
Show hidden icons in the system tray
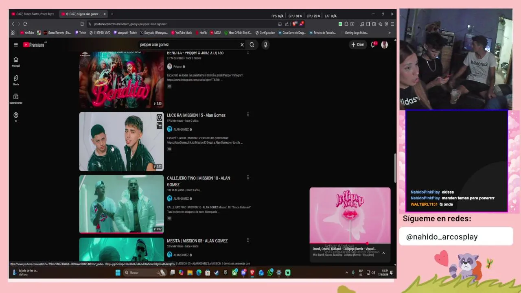[347, 273]
